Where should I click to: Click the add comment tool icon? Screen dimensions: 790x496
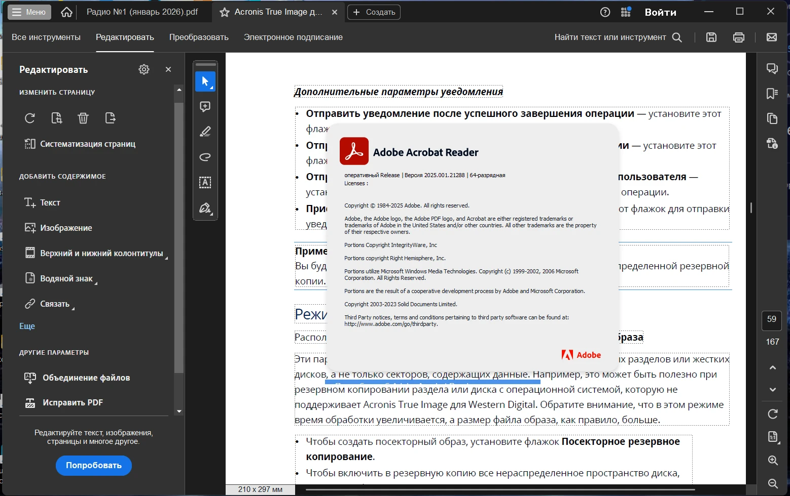[205, 107]
